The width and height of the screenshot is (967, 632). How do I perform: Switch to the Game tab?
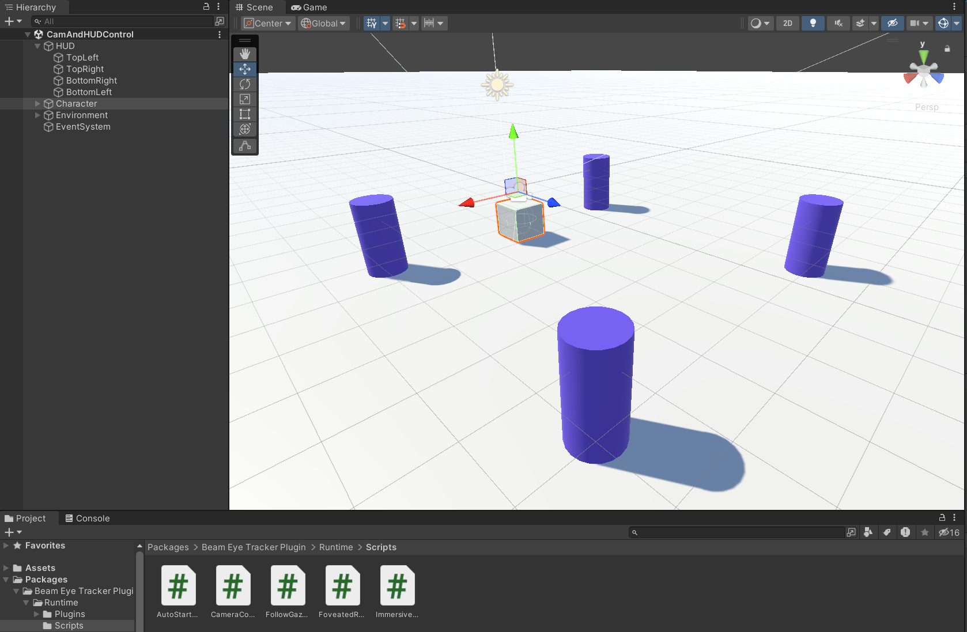pyautogui.click(x=309, y=7)
